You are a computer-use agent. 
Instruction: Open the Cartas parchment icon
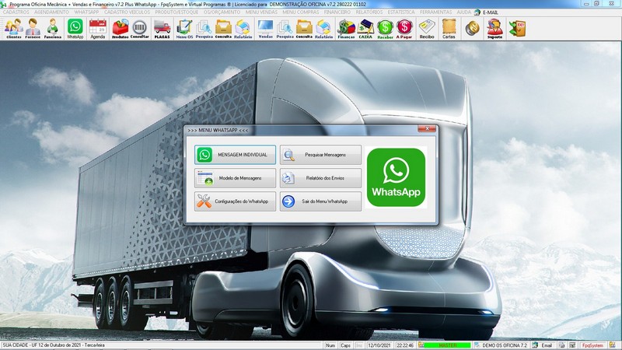tap(449, 29)
